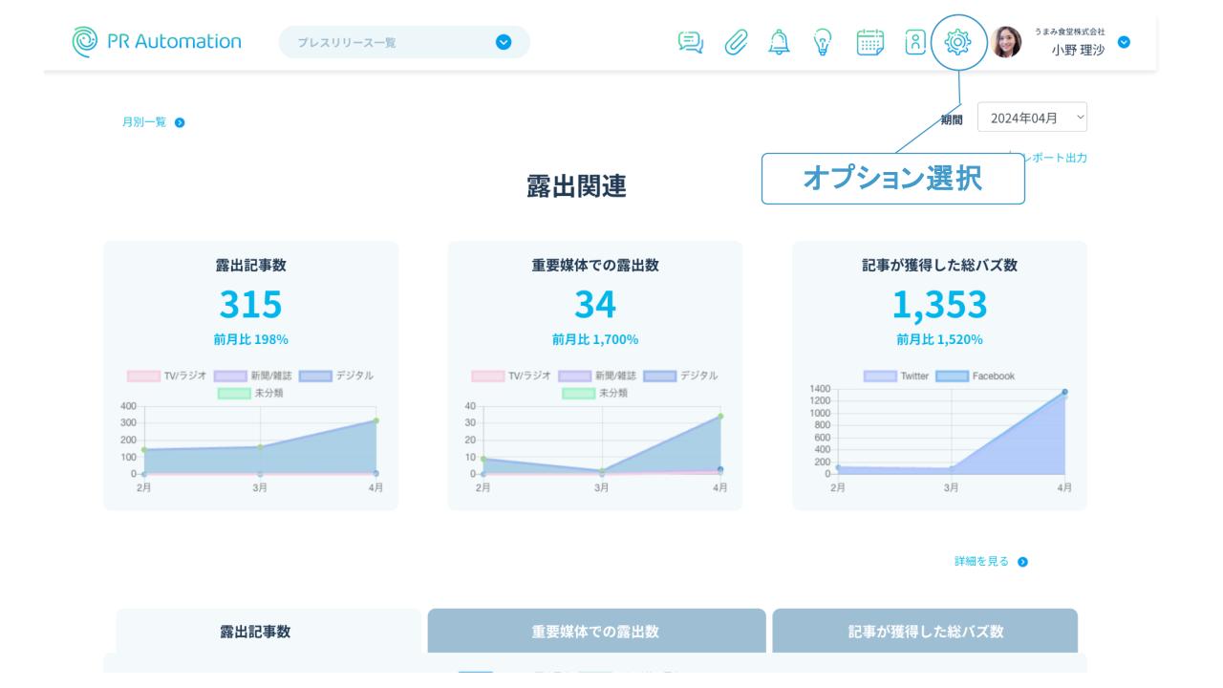This screenshot has height=688, width=1223.
Task: Click the PR Automation logo
Action: (156, 41)
